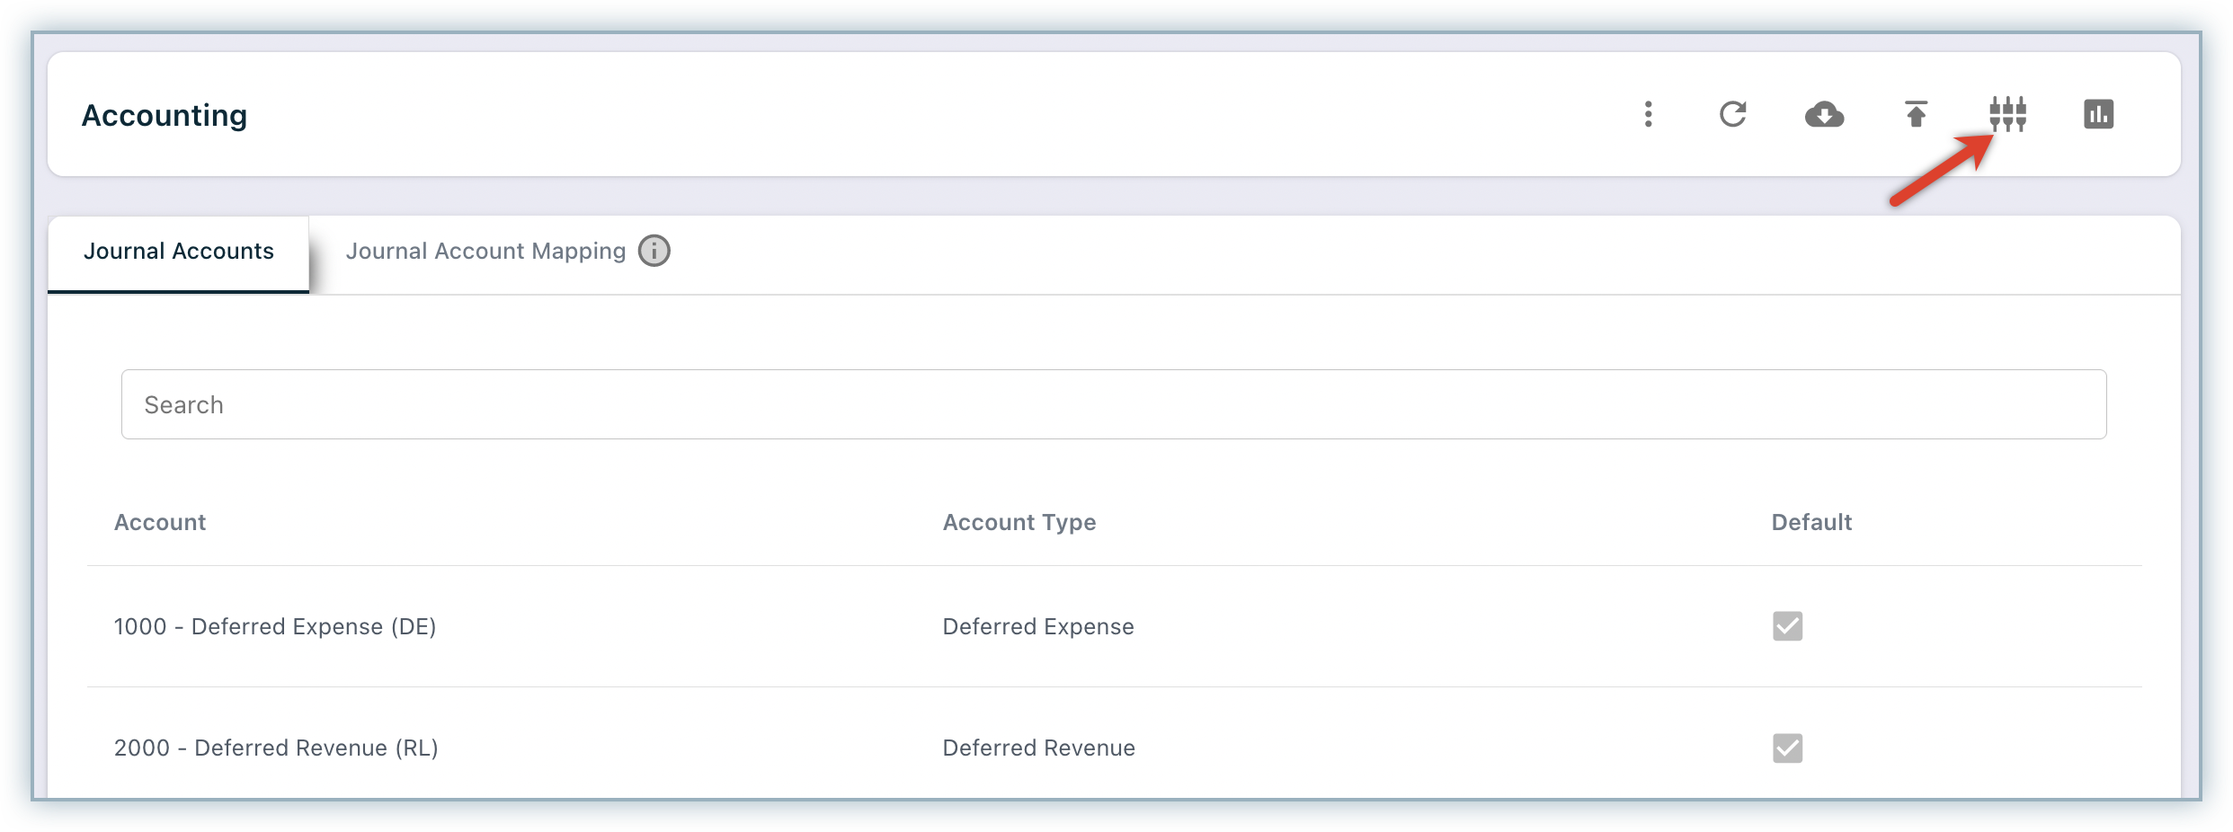Viewport: 2233px width, 832px height.
Task: Open the bar chart report icon
Action: [x=2098, y=114]
